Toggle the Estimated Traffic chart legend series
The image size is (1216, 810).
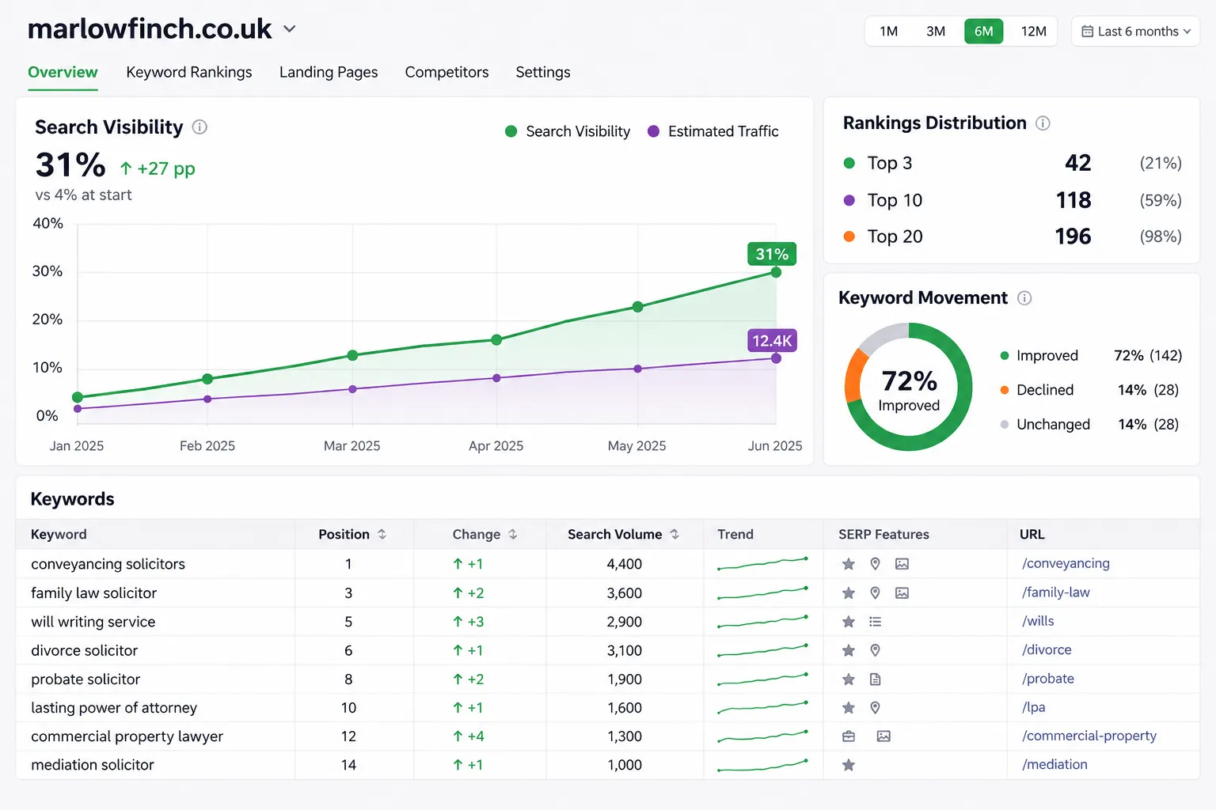pos(712,131)
